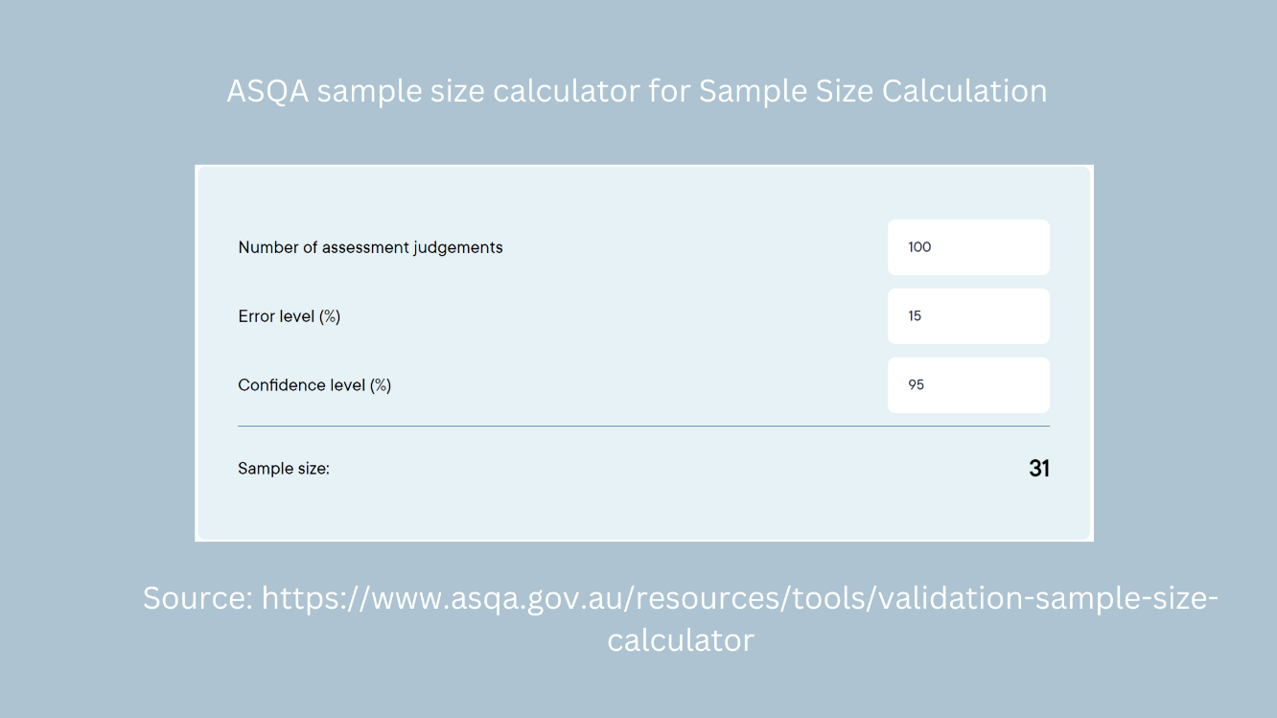
Task: Click the 'Error level (%)' label text
Action: pyautogui.click(x=290, y=316)
